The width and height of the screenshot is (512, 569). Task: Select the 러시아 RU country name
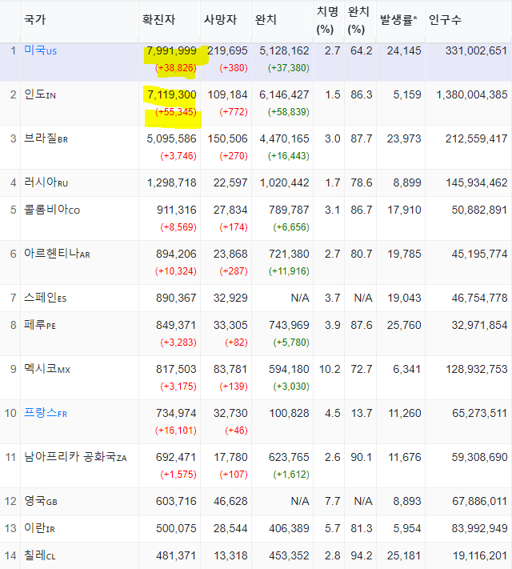point(46,182)
